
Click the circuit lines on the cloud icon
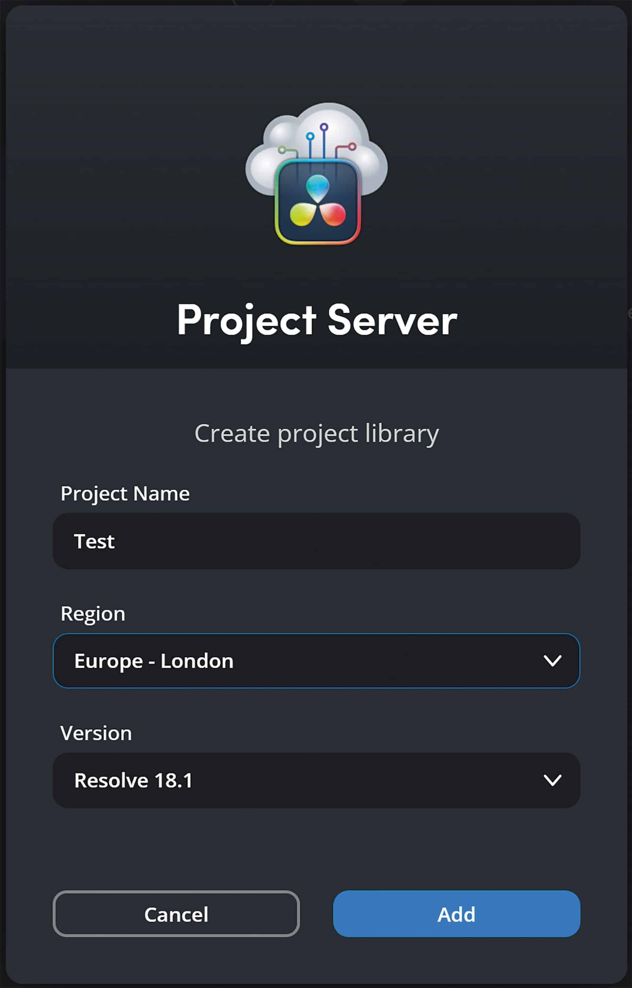324,140
